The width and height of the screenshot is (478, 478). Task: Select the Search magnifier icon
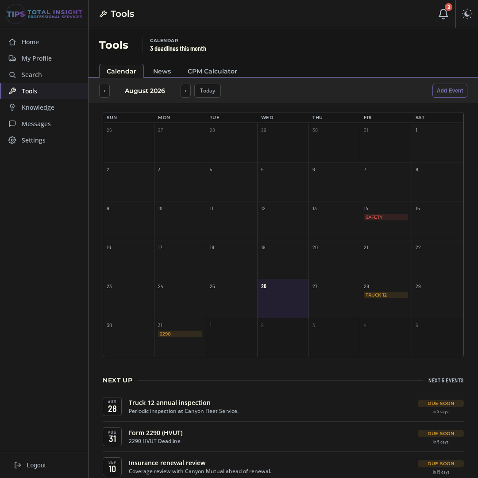[x=12, y=75]
